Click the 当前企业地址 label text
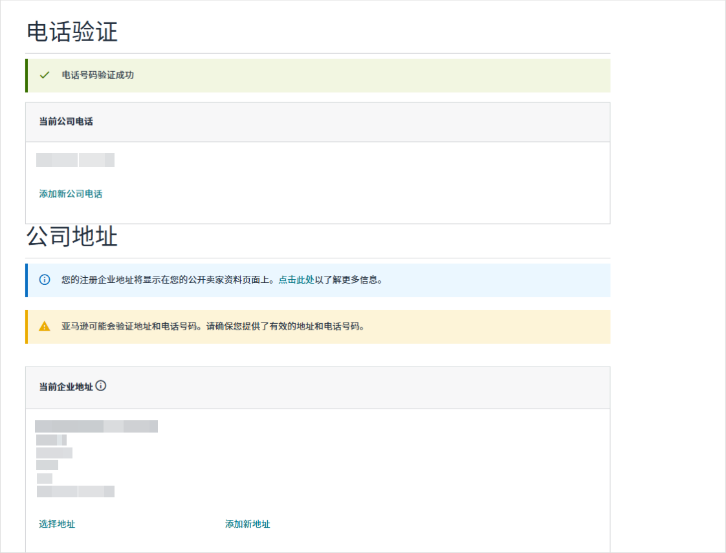The width and height of the screenshot is (726, 553). point(66,387)
